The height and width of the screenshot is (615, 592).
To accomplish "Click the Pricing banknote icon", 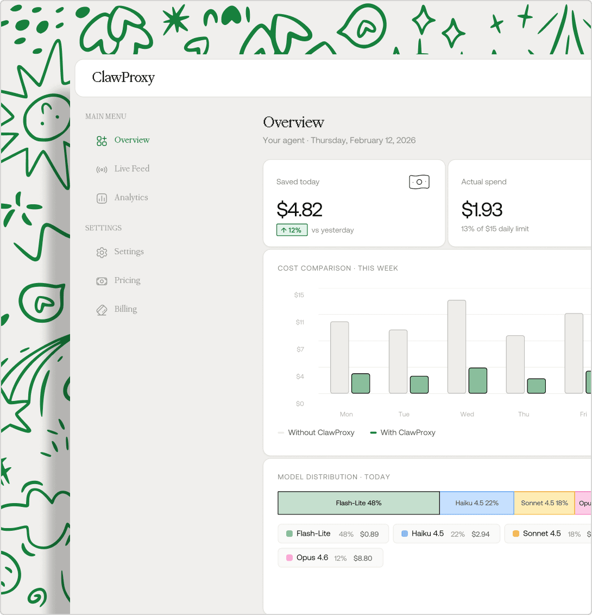I will [102, 281].
